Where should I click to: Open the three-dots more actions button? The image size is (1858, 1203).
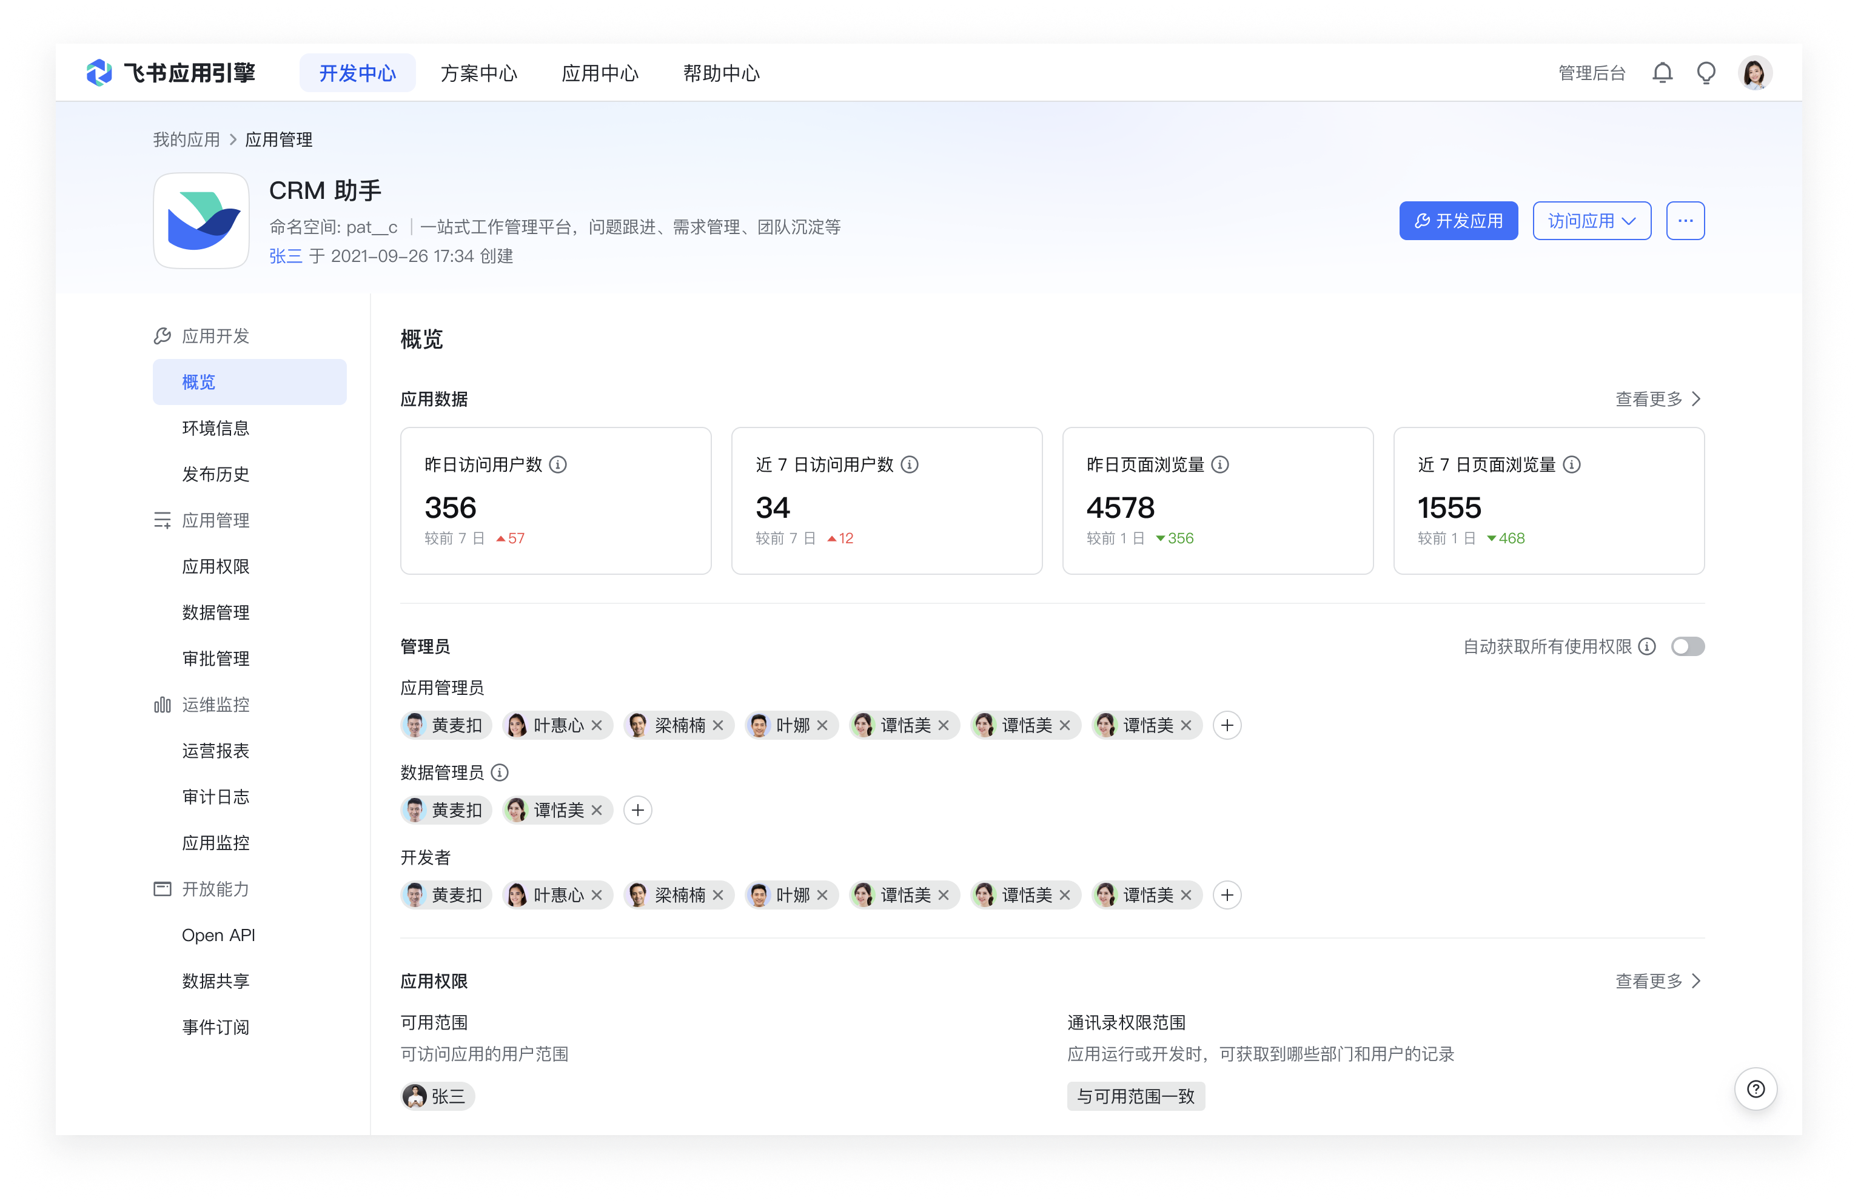coord(1685,220)
